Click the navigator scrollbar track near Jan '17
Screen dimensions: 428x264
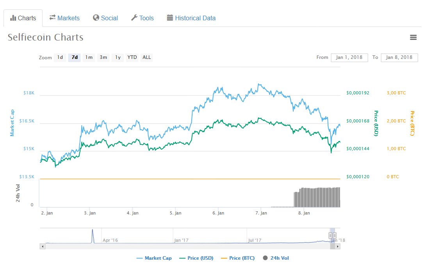tap(181, 246)
